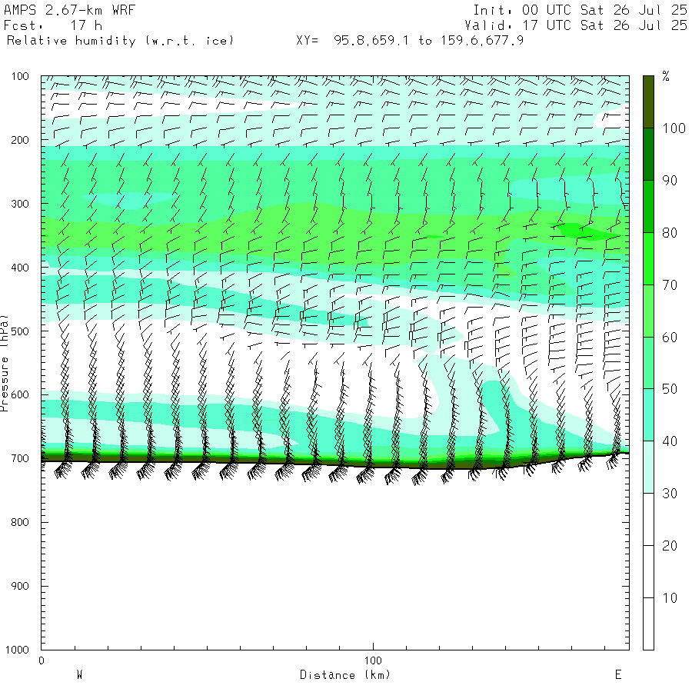The width and height of the screenshot is (692, 692).
Task: Click the '20' colorbar tick label
Action: (x=670, y=546)
